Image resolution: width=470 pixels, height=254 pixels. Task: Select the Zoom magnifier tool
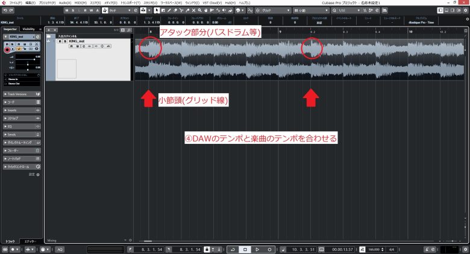(199, 10)
